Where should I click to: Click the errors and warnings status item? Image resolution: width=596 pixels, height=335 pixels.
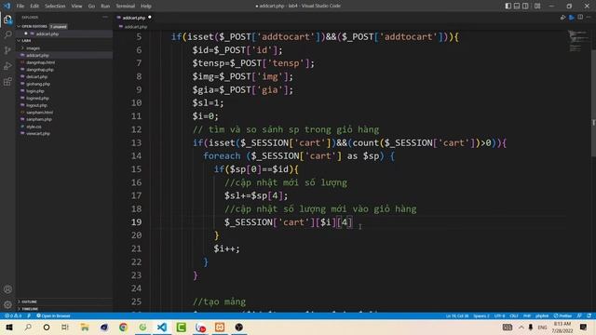[13, 315]
